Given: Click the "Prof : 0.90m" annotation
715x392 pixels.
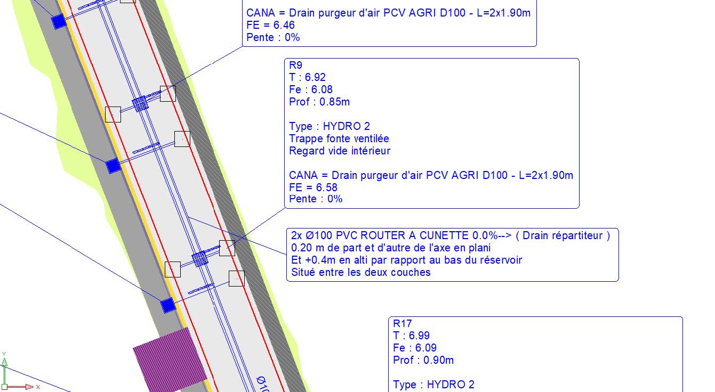Looking at the screenshot, I should click(x=423, y=360).
